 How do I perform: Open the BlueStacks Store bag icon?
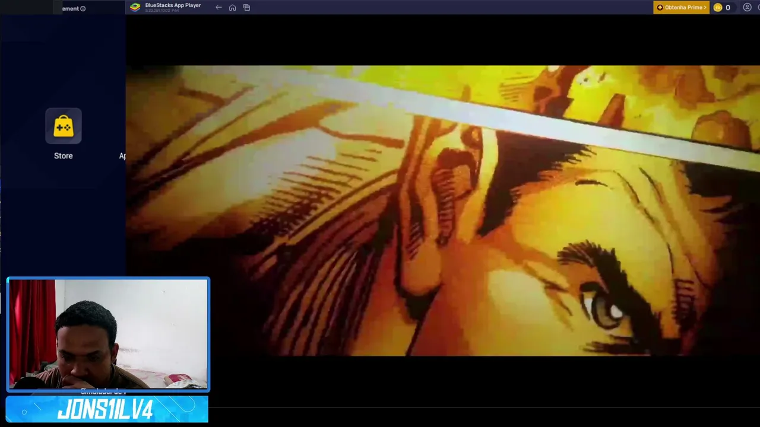click(64, 126)
